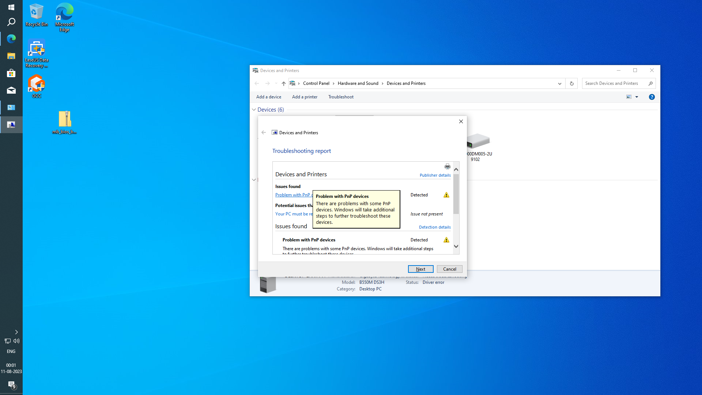
Task: Open recent locations dropdown arrow
Action: 276,83
